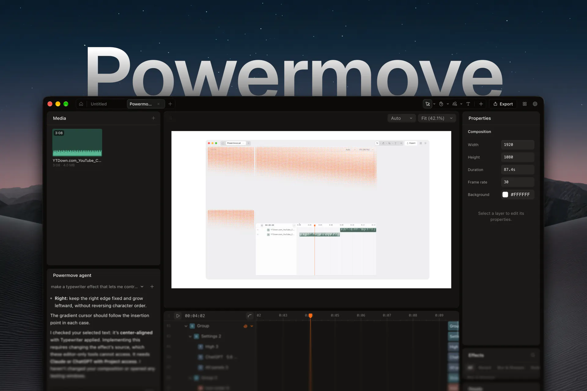Click the Properties panel title
Image resolution: width=587 pixels, height=391 pixels.
tap(479, 118)
